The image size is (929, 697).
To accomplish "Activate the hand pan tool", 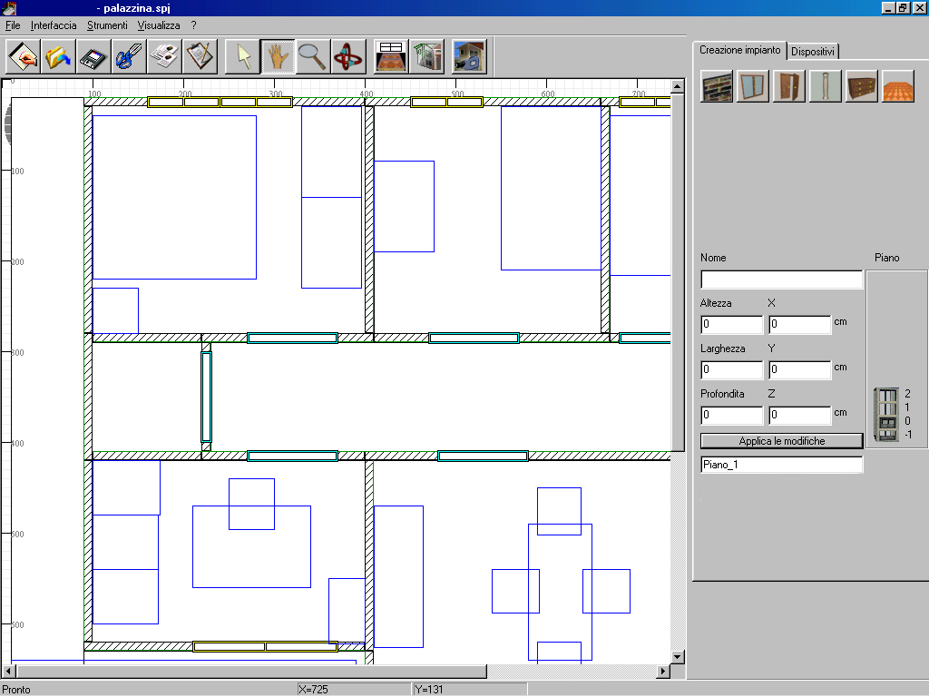I will click(279, 57).
